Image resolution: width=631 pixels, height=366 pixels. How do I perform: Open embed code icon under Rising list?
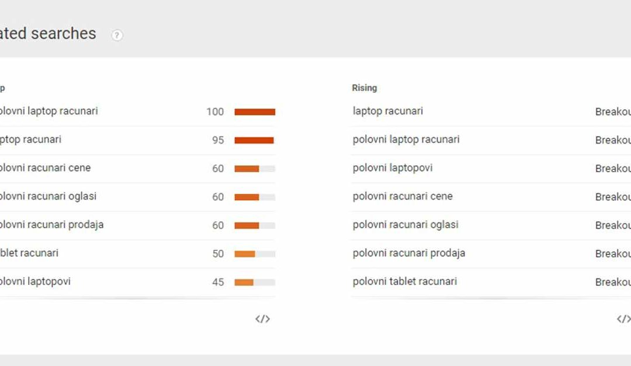(623, 319)
